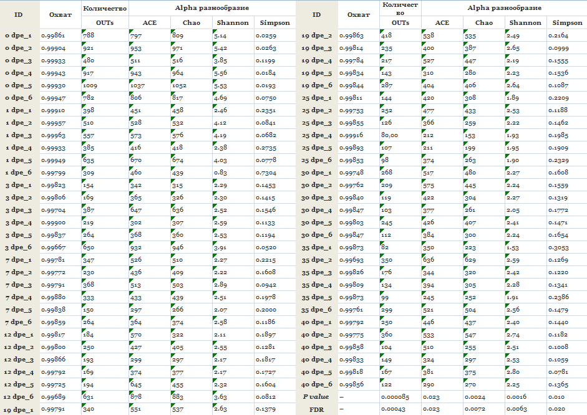
Task: Click the row label 30 dpe_6
Action: 317,235
